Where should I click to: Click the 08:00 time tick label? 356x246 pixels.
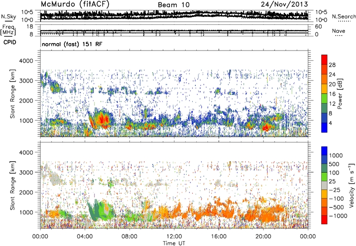129,237
